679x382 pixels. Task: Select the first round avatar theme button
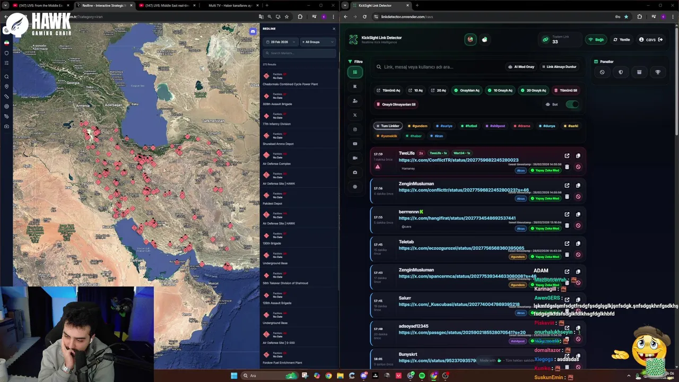click(x=470, y=40)
